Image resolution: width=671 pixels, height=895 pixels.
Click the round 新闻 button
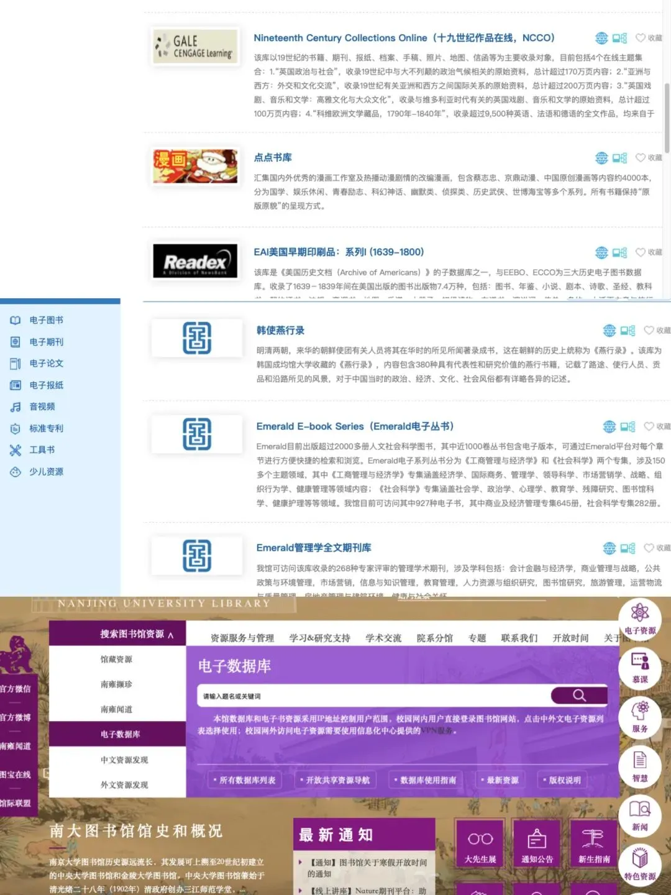[640, 815]
